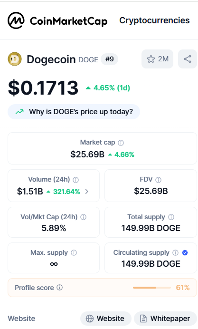Expand Volume (24h) details chevron
Image resolution: width=198 pixels, height=329 pixels.
tap(87, 191)
